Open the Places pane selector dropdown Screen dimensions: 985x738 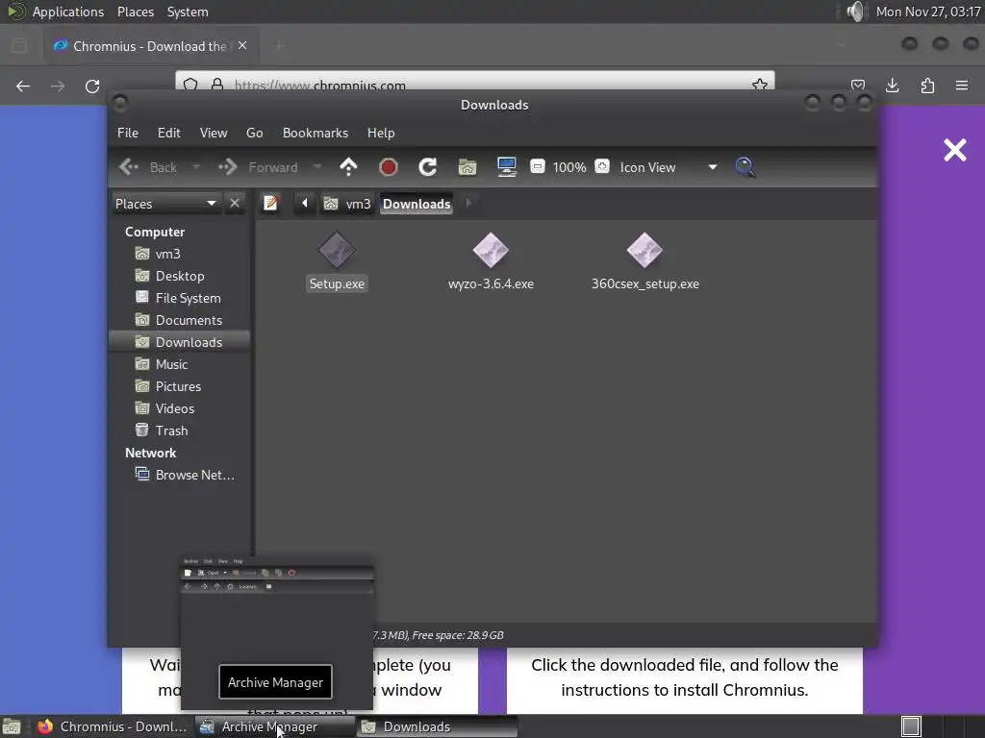pos(165,204)
